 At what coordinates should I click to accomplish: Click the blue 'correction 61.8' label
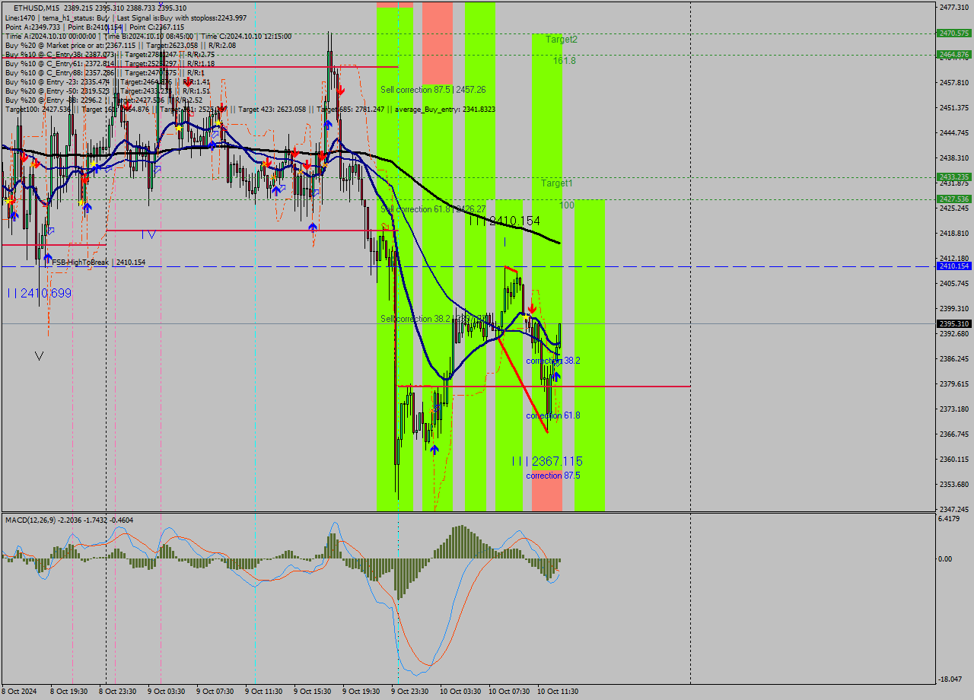553,415
